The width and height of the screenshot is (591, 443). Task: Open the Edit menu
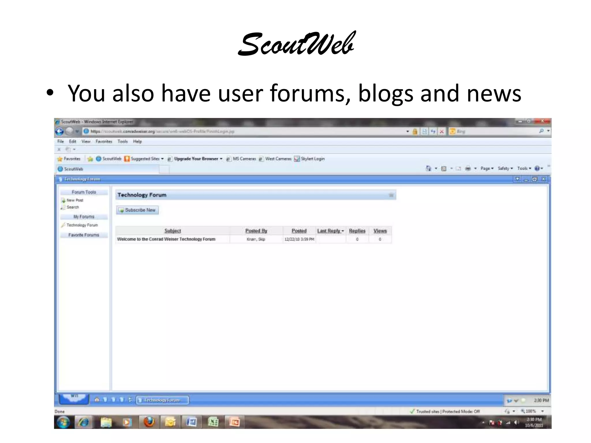coord(72,141)
